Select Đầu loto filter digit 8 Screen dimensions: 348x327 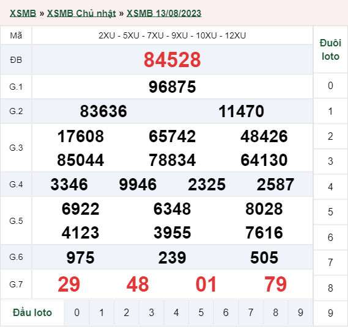pyautogui.click(x=275, y=312)
